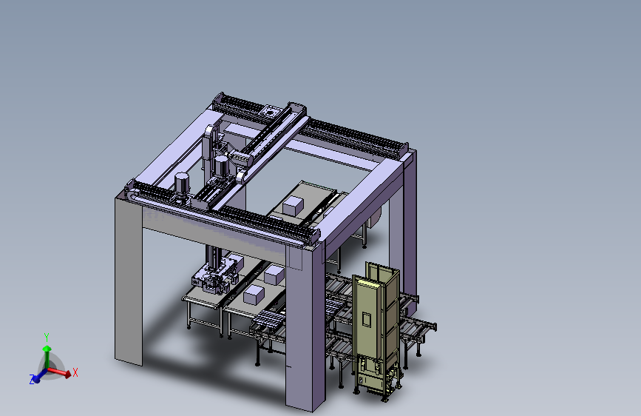Viewport: 641px width, 416px height.
Task: Click the red X axis arrow of triad
Action: [60, 372]
